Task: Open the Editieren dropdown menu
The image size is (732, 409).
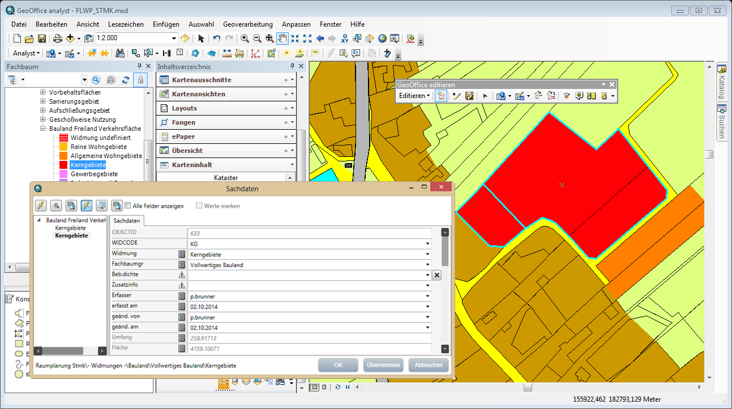Action: [x=414, y=96]
